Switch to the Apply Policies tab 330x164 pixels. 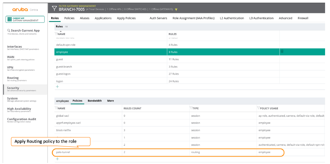[x=126, y=18]
